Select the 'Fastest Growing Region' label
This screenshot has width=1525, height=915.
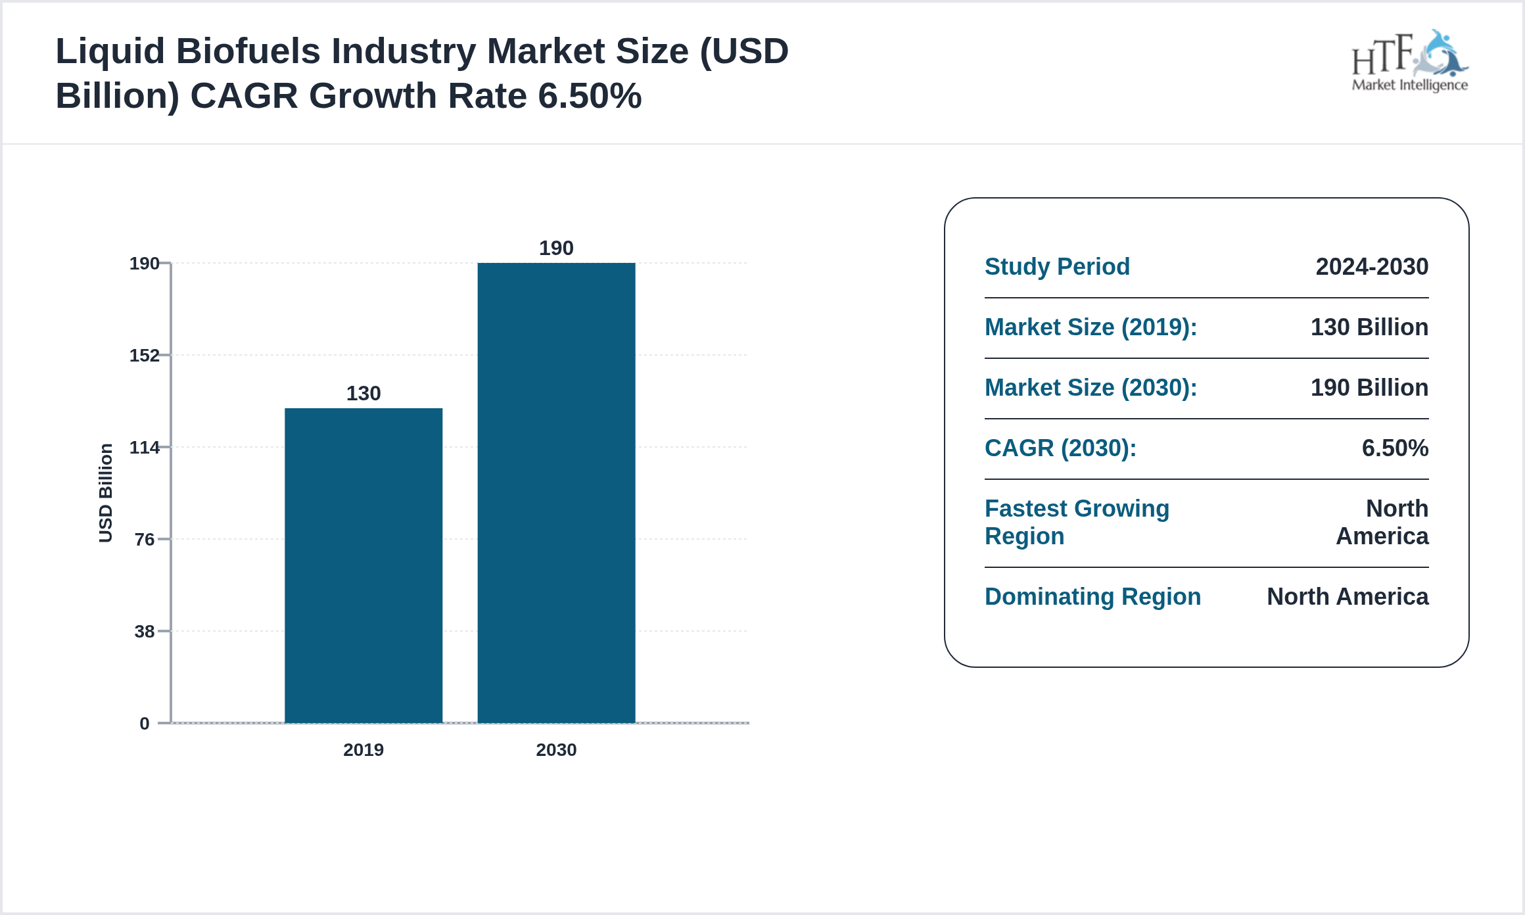pos(1077,522)
